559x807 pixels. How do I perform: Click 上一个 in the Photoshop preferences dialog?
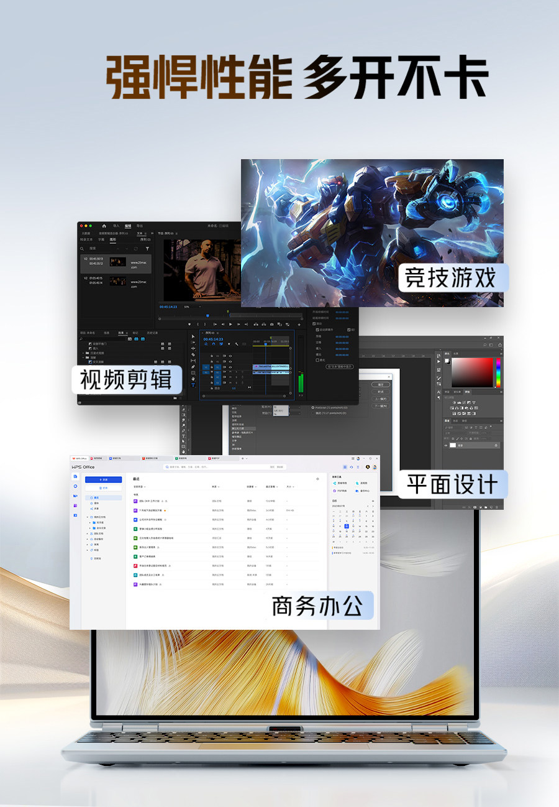(381, 399)
